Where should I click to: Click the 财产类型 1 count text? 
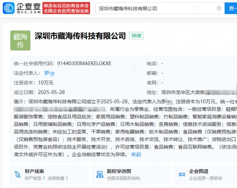click(x=34, y=178)
